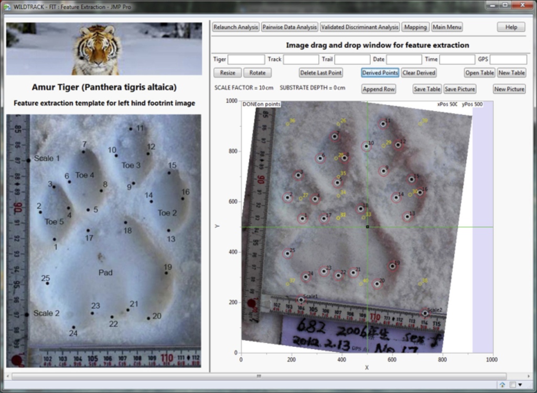Open Pairwise Data Analysis
Image resolution: width=537 pixels, height=393 pixels.
pos(289,27)
